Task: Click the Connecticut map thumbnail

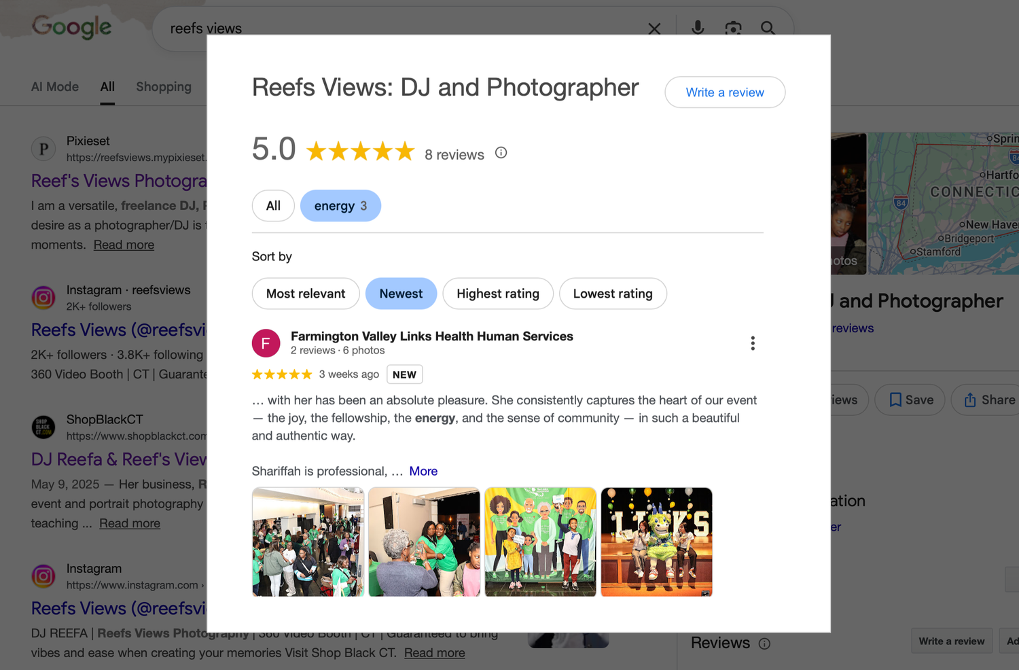Action: pyautogui.click(x=944, y=204)
